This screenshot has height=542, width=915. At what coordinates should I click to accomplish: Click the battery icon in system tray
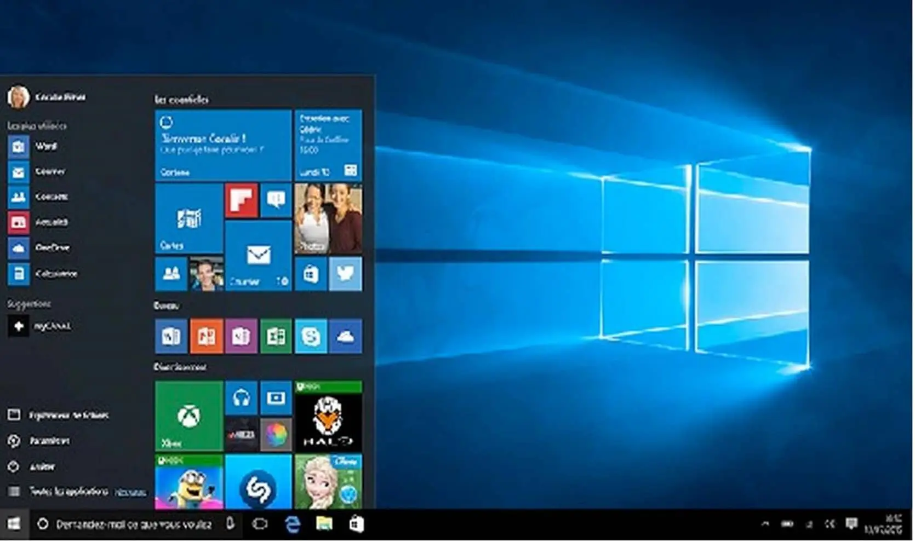[787, 524]
